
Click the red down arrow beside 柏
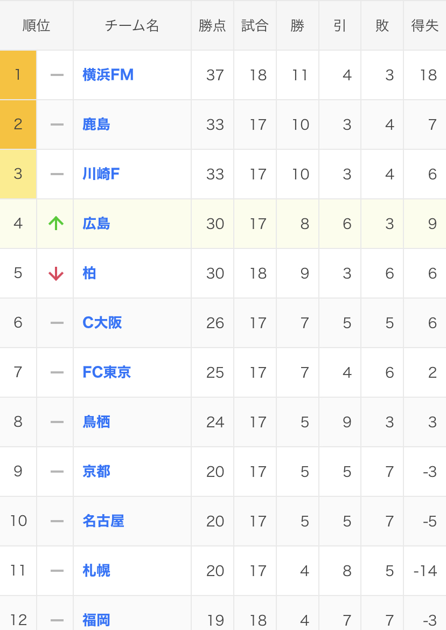[56, 273]
